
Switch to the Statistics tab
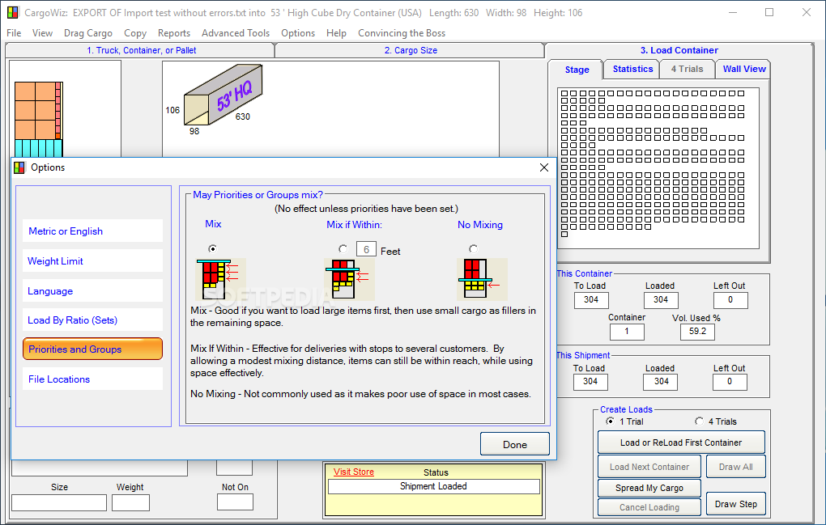pos(632,69)
